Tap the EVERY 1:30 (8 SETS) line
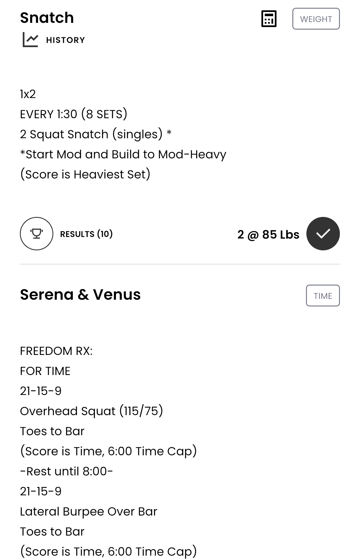This screenshot has height=559, width=360. tap(74, 114)
